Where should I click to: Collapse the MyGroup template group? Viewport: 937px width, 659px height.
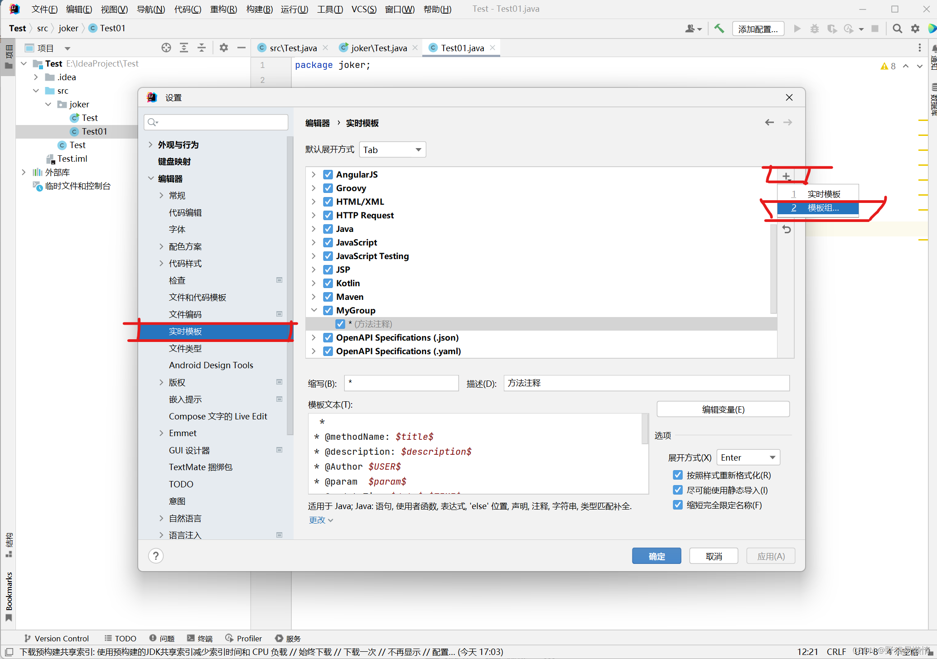314,311
